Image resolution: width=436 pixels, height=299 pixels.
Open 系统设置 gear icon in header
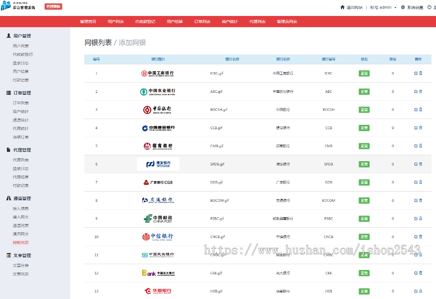(x=403, y=7)
